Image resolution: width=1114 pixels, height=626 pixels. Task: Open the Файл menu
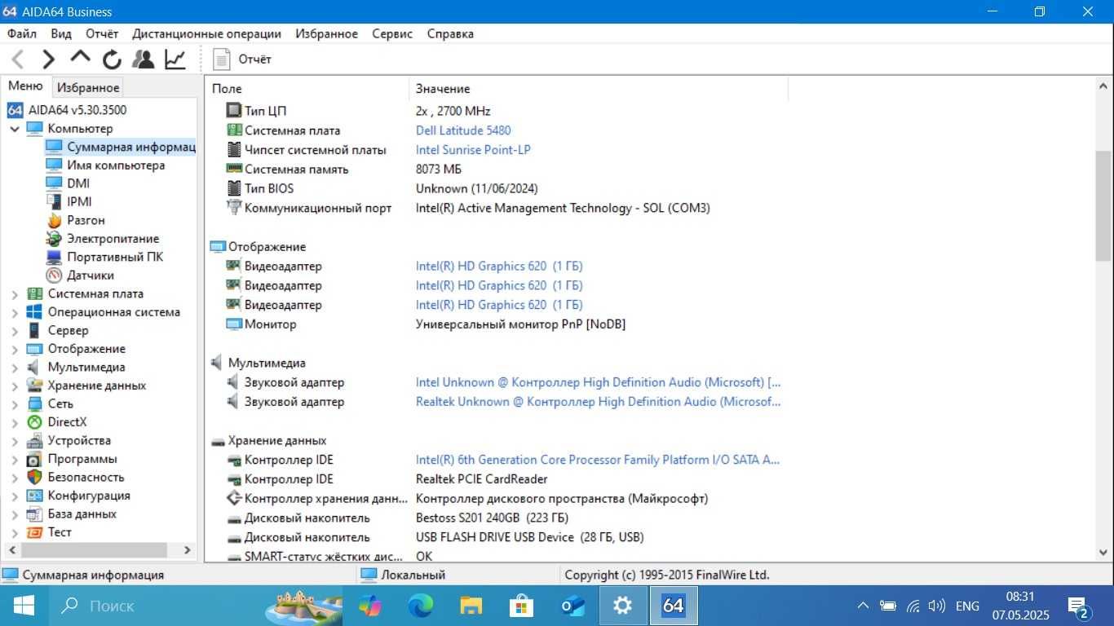tap(22, 33)
